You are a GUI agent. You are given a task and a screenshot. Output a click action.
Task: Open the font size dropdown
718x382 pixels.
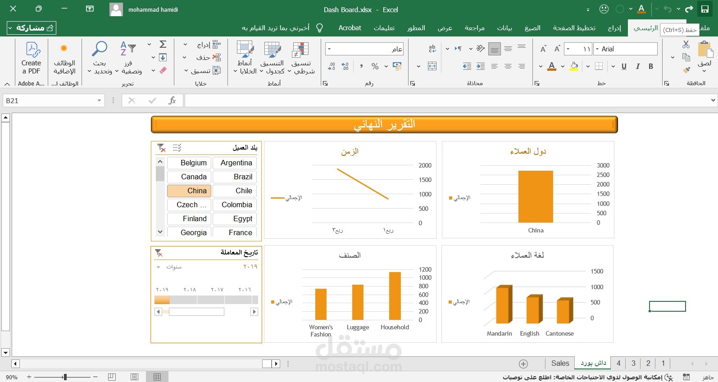coord(568,49)
